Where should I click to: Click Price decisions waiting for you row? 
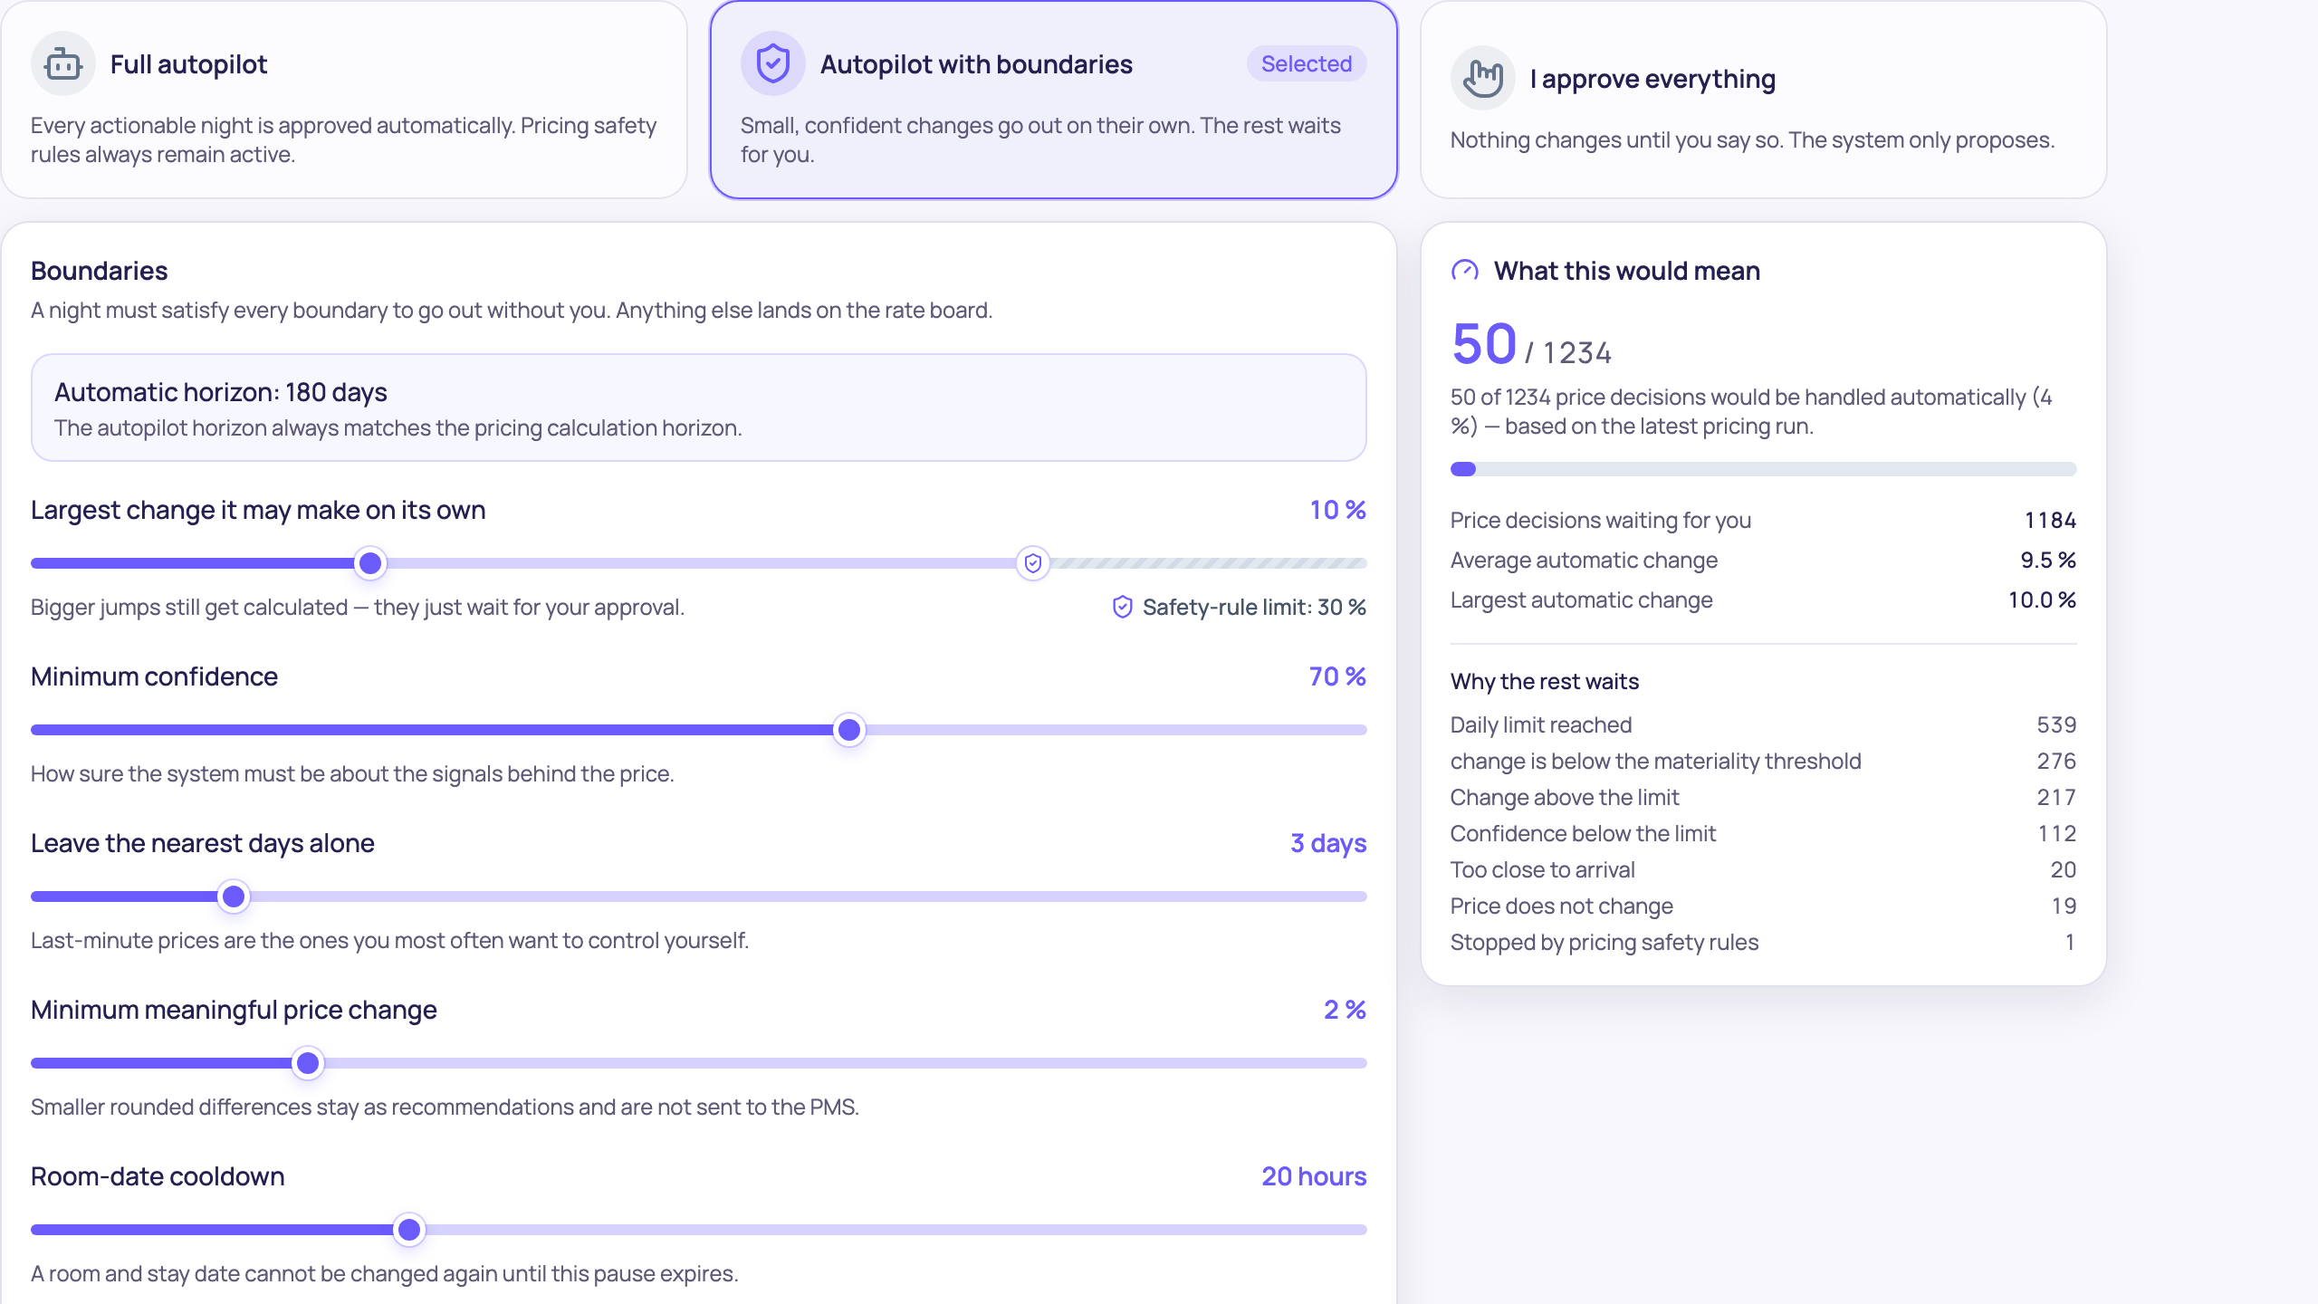[x=1764, y=521]
